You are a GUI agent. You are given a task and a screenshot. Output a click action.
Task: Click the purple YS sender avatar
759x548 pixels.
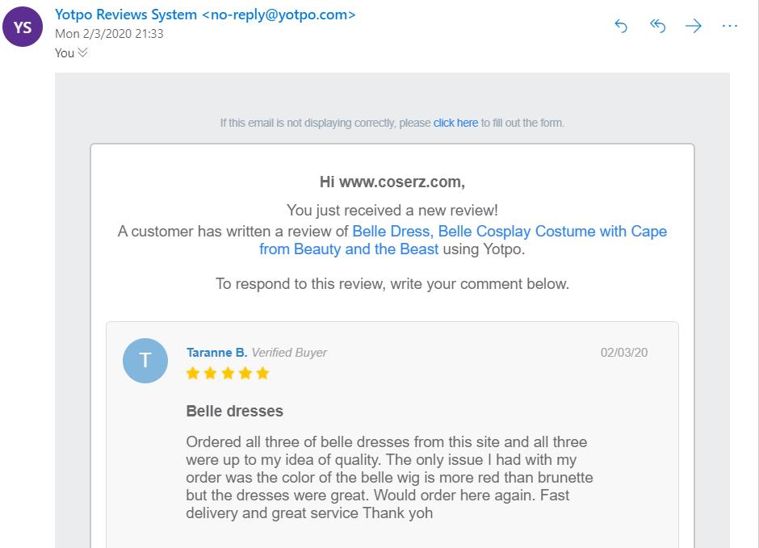[23, 27]
